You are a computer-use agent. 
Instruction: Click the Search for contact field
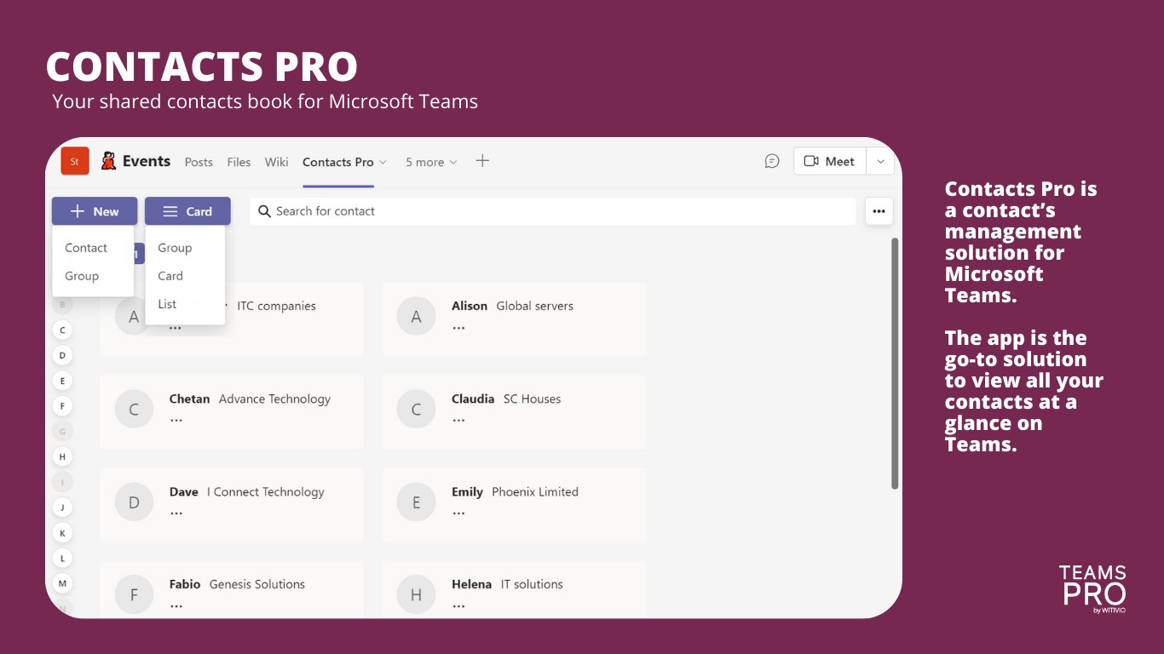tap(552, 211)
